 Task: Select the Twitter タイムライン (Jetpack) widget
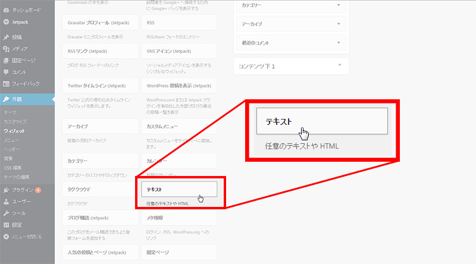[x=99, y=86]
